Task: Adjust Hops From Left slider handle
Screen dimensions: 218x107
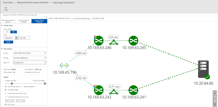Action: (x=12, y=84)
